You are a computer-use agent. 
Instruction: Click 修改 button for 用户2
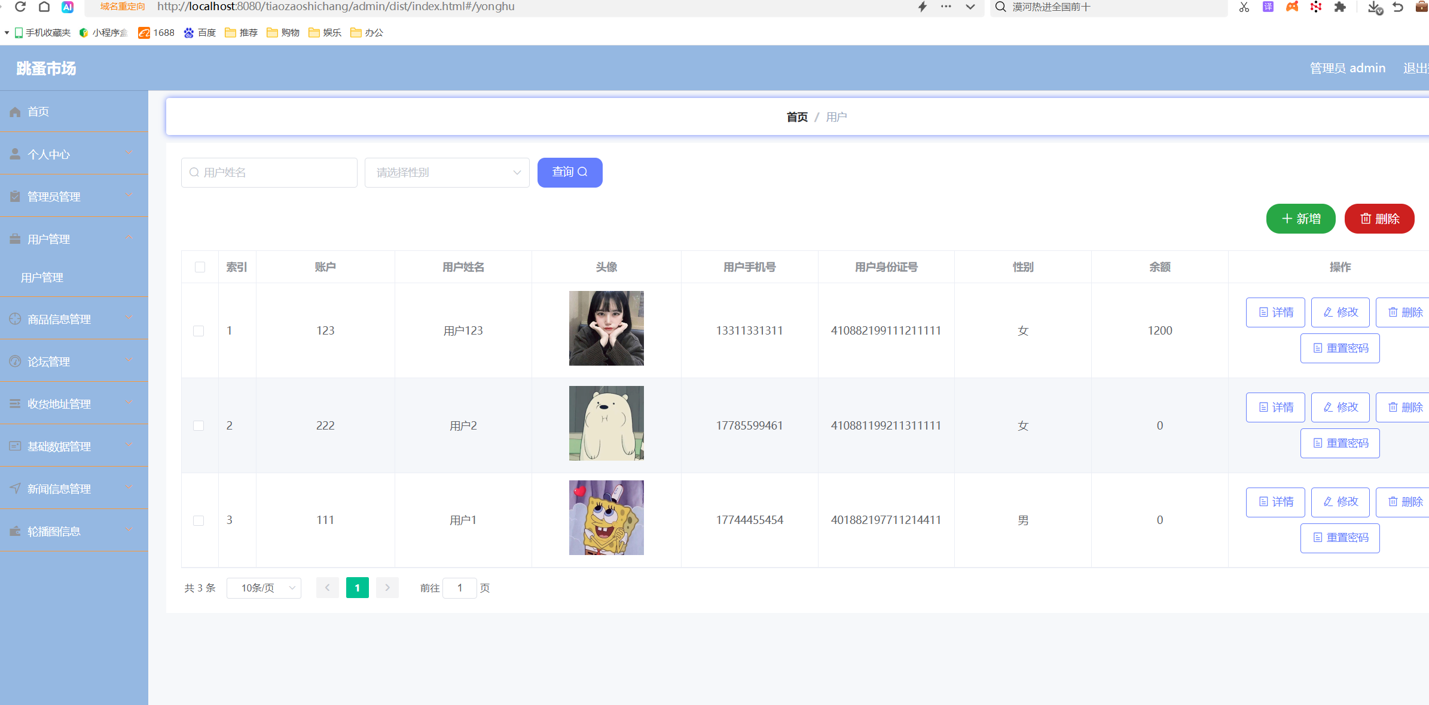[1341, 407]
